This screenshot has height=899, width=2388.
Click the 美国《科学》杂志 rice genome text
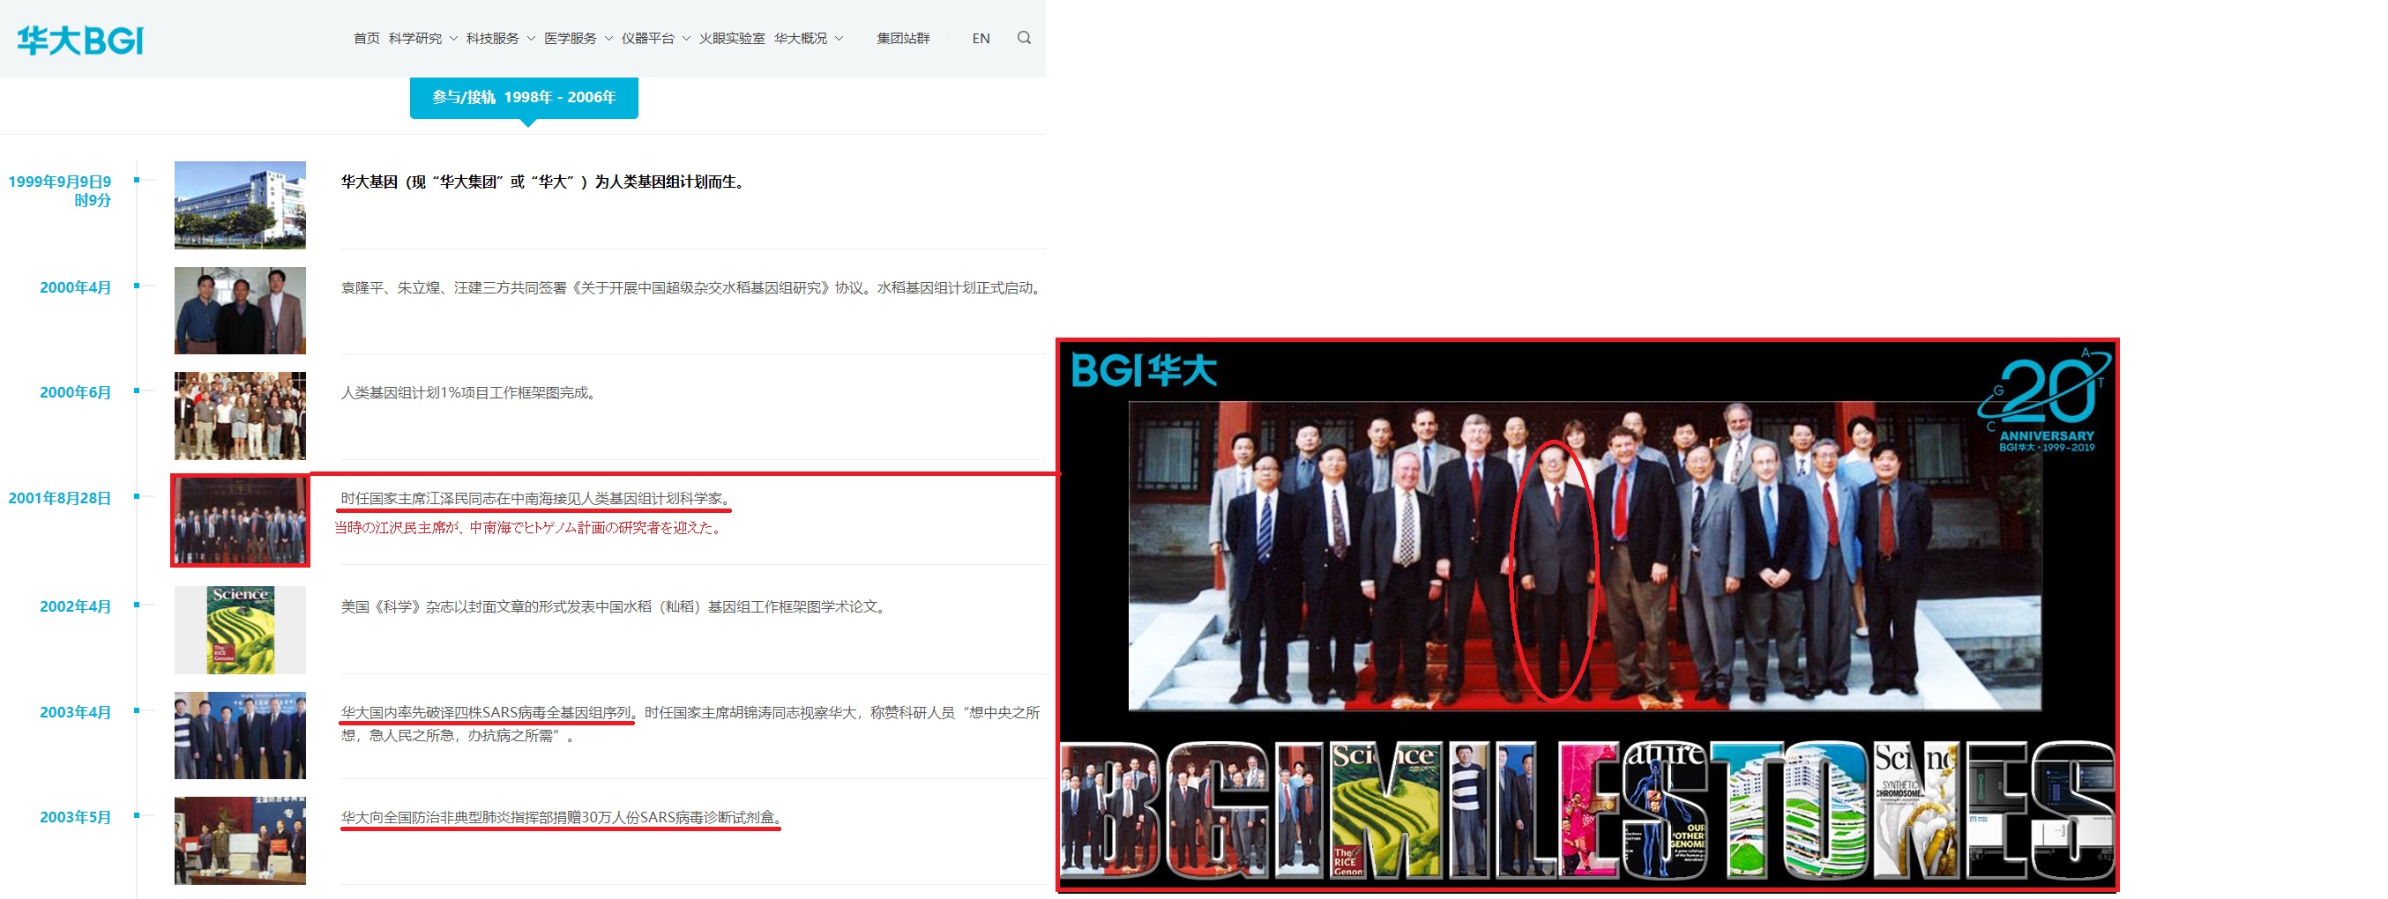tap(616, 606)
